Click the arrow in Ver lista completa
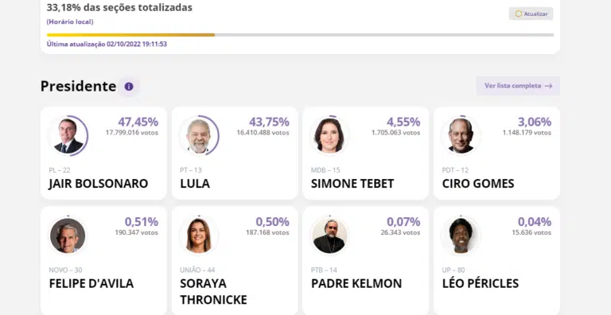Viewport: 611px width, 315px height. (549, 86)
